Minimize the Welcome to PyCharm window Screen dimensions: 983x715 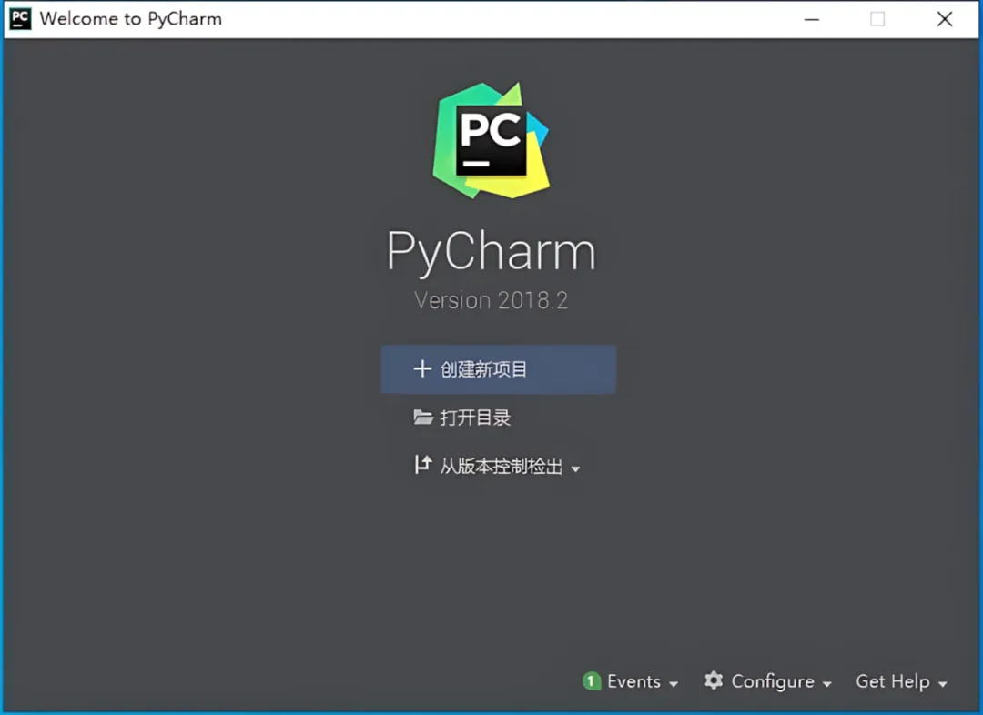[812, 19]
